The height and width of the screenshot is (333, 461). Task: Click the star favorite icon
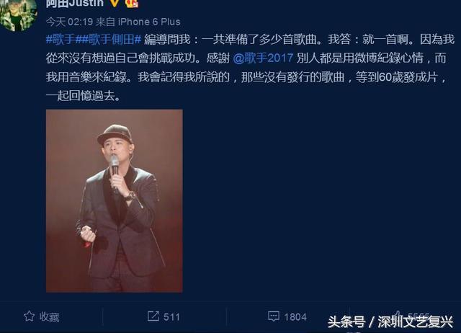pos(29,316)
